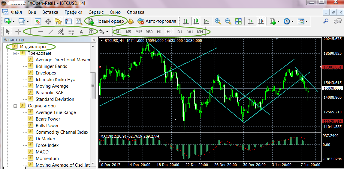Screen dimensions: 344x169
Task: Open dropdown arrow next to new chart icon
Action: pyautogui.click(x=14, y=22)
